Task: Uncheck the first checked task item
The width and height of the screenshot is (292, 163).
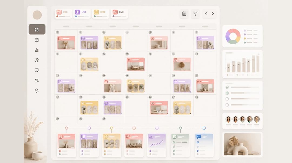Action: pos(227,87)
